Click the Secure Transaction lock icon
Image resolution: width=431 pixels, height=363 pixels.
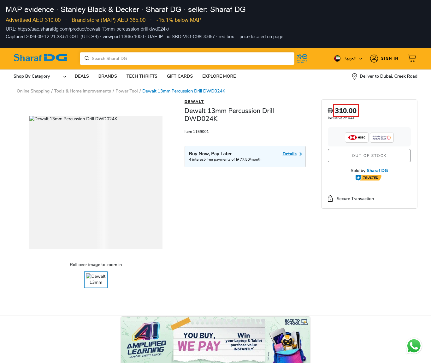click(330, 199)
